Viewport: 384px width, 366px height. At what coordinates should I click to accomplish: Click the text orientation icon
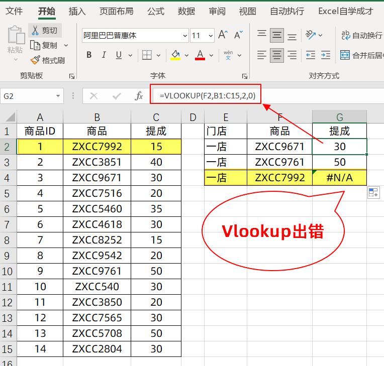310,35
